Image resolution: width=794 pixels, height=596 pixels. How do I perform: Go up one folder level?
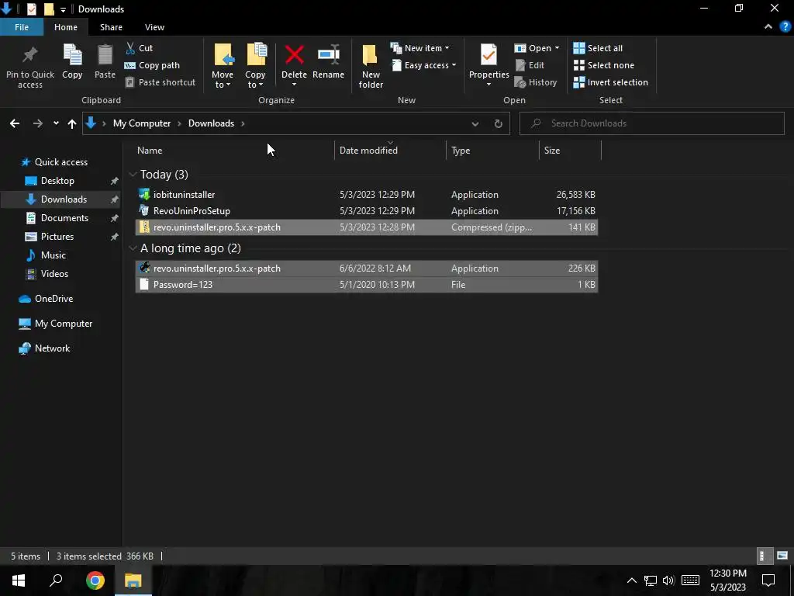point(72,123)
